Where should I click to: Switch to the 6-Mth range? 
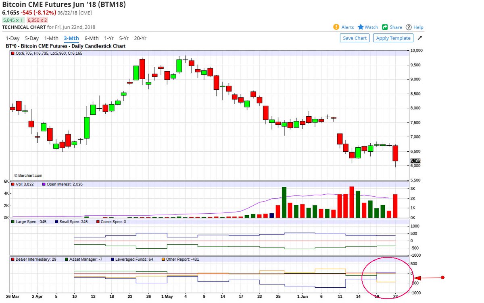tap(92, 38)
